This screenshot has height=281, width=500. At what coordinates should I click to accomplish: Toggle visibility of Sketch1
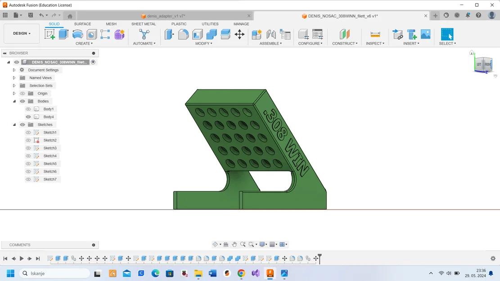(28, 133)
